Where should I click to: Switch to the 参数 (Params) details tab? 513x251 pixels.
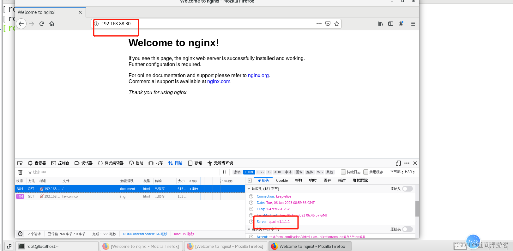[298, 181]
